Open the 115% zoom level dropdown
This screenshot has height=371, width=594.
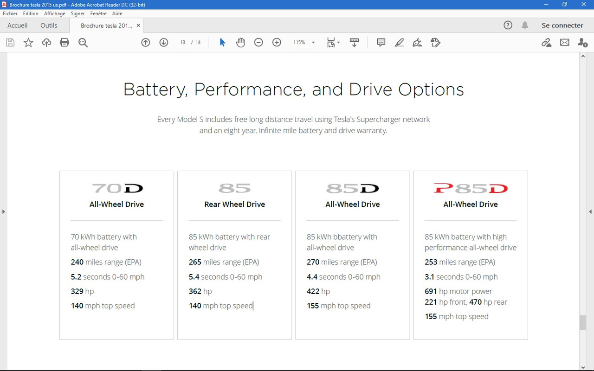tap(304, 43)
